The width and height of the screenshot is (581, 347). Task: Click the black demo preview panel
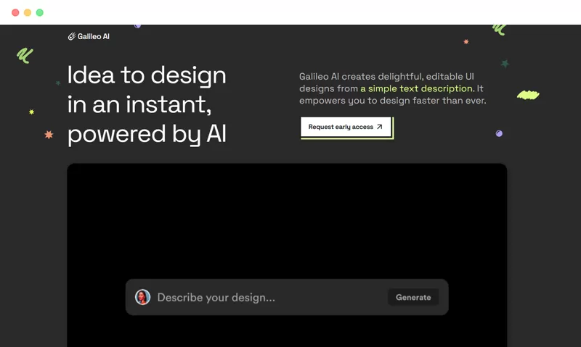tap(287, 255)
